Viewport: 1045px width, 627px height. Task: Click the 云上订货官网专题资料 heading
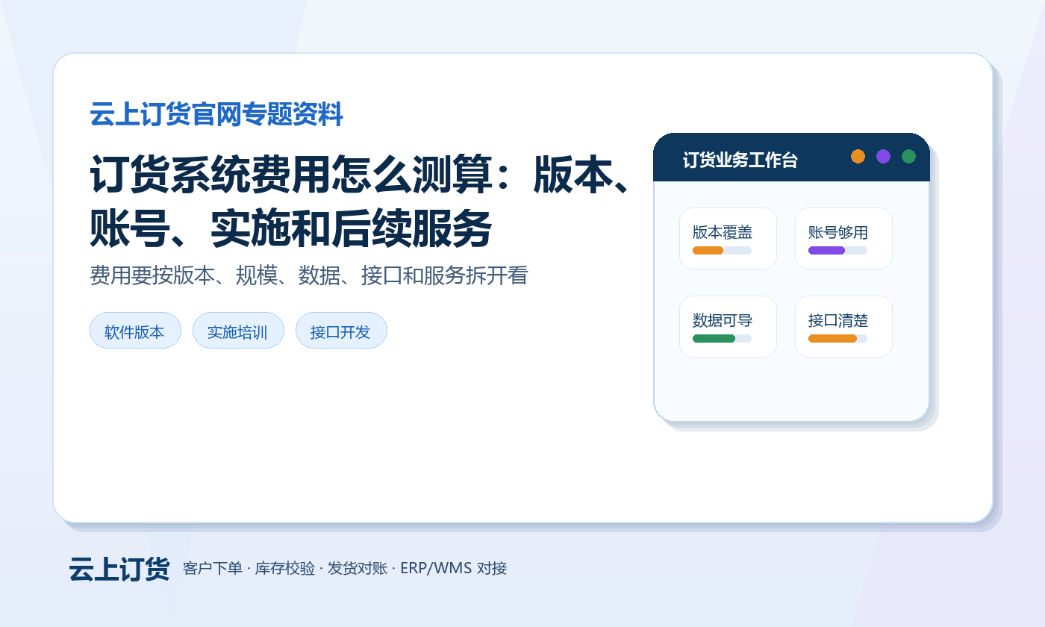tap(216, 115)
